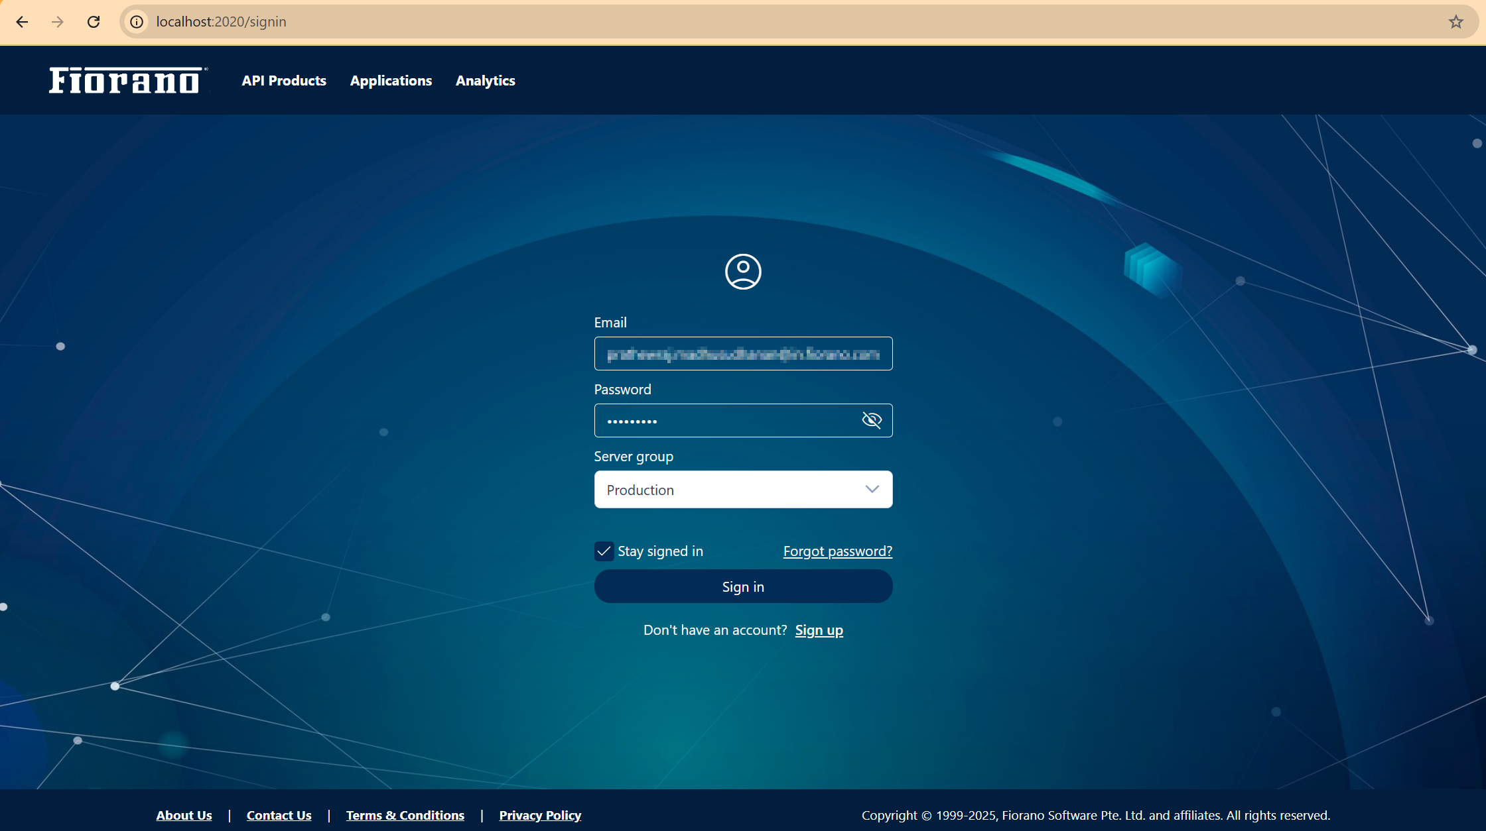1486x831 pixels.
Task: Open the Sign up link
Action: (x=819, y=630)
